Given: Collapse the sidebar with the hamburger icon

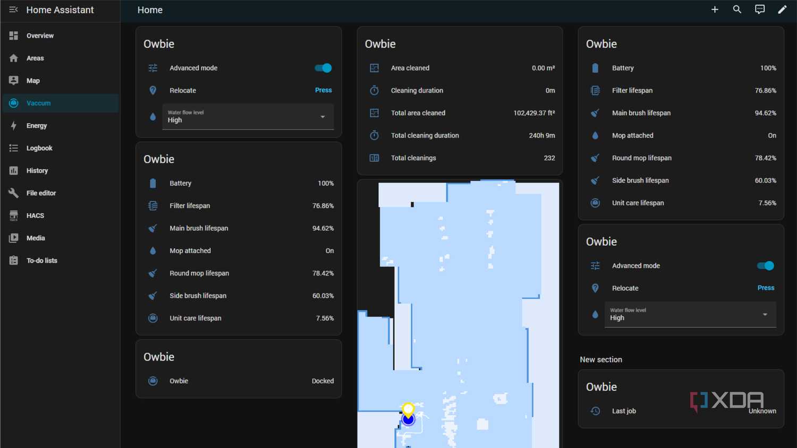Looking at the screenshot, I should pos(14,10).
